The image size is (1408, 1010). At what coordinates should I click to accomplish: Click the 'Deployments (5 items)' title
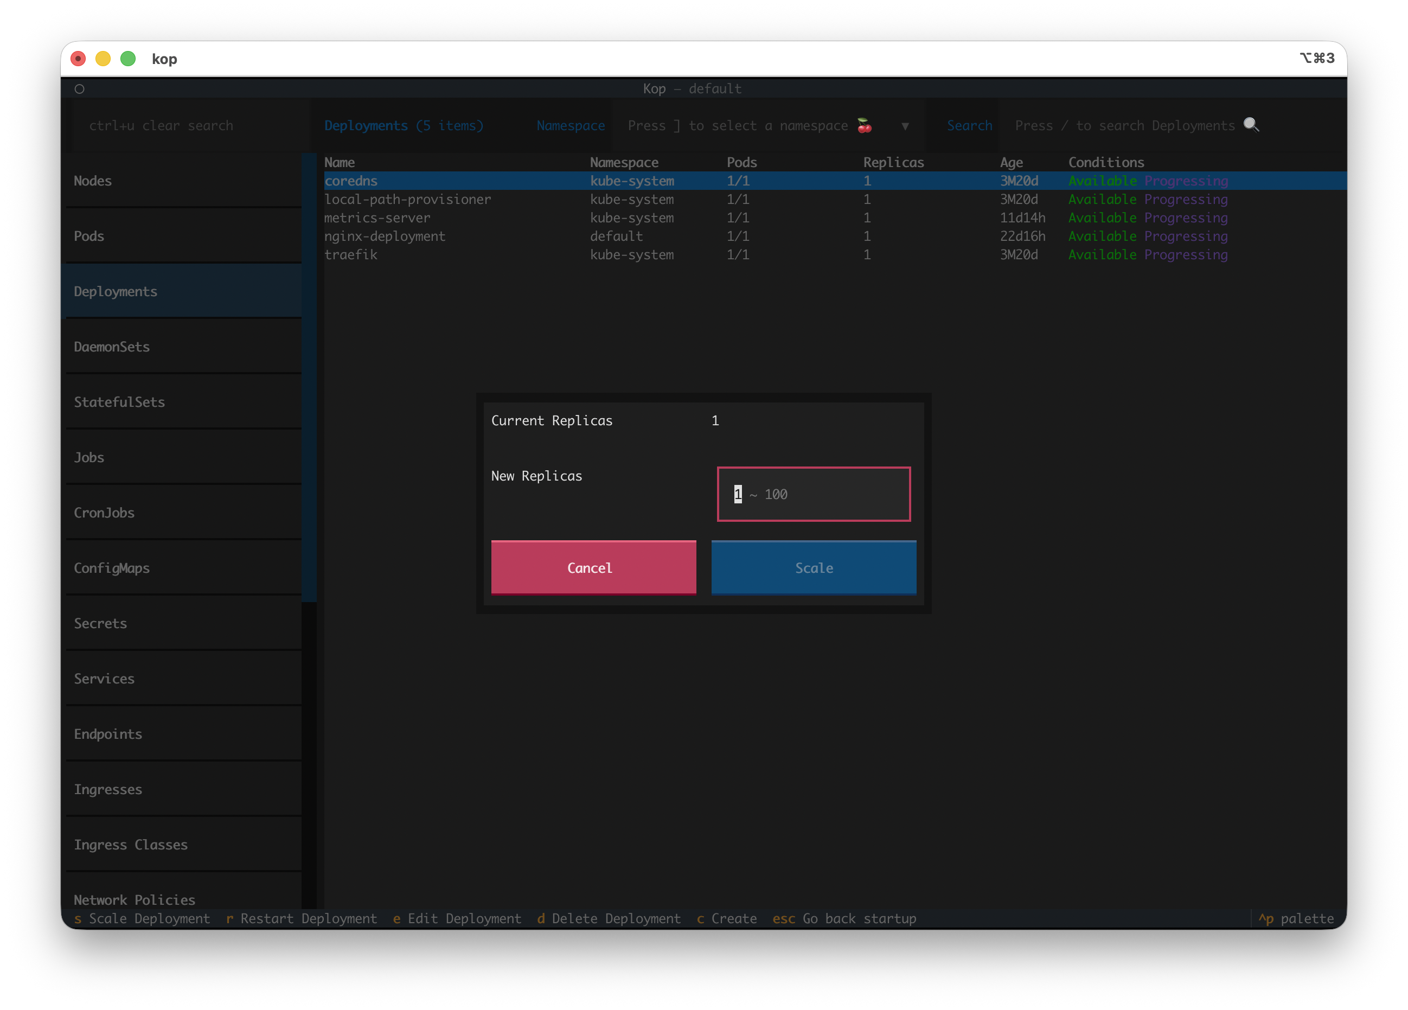click(x=404, y=125)
